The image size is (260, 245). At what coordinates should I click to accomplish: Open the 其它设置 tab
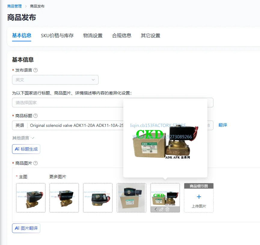[x=151, y=36]
